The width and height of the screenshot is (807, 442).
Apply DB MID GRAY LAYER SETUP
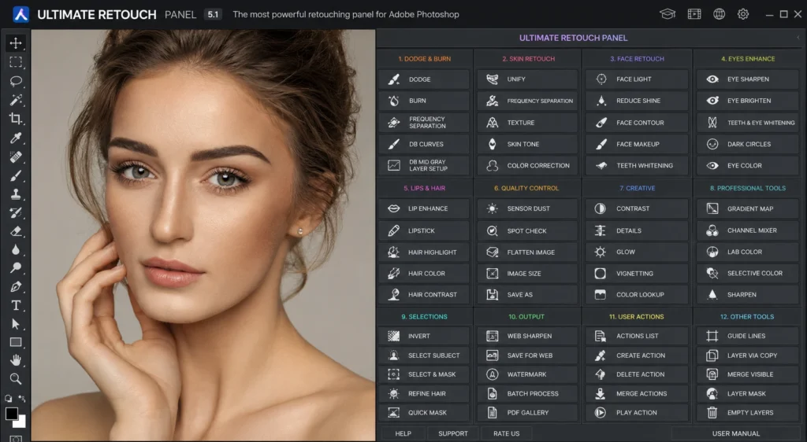click(x=424, y=165)
